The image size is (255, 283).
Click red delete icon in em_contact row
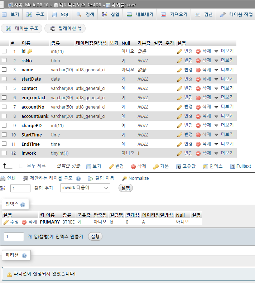[x=198, y=98]
